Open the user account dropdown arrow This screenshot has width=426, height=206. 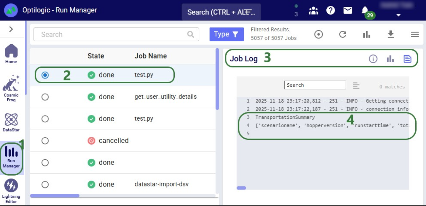[x=398, y=15]
